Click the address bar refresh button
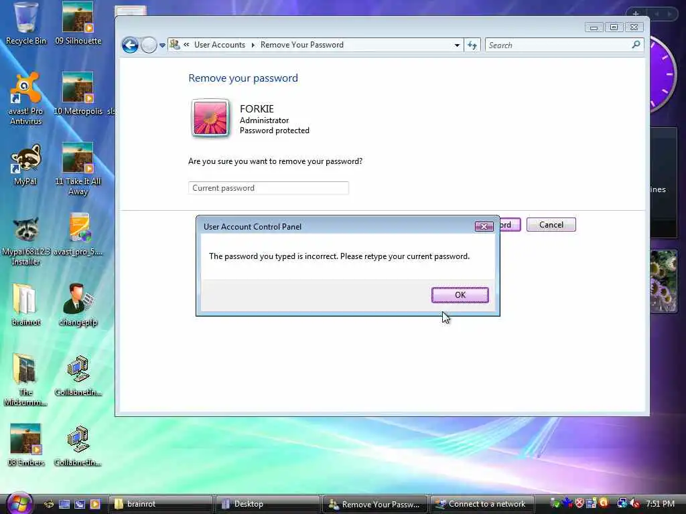The height and width of the screenshot is (514, 686). [472, 45]
